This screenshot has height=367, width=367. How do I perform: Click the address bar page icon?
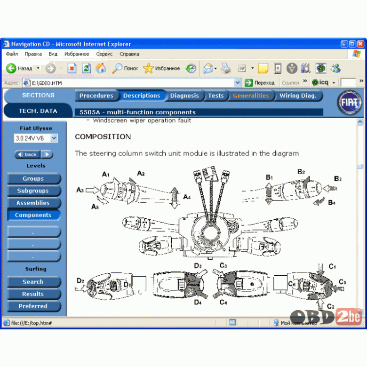click(x=27, y=83)
